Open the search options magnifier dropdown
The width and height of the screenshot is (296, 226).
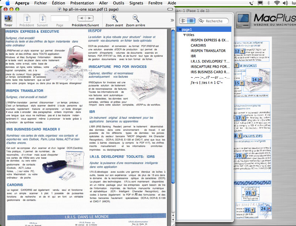pos(202,21)
